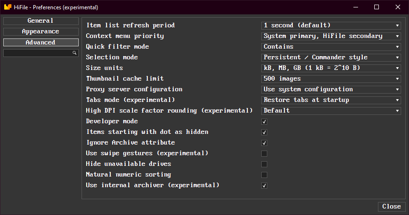Turn on Natural numeric sorting
This screenshot has height=215, width=409.
[x=264, y=175]
